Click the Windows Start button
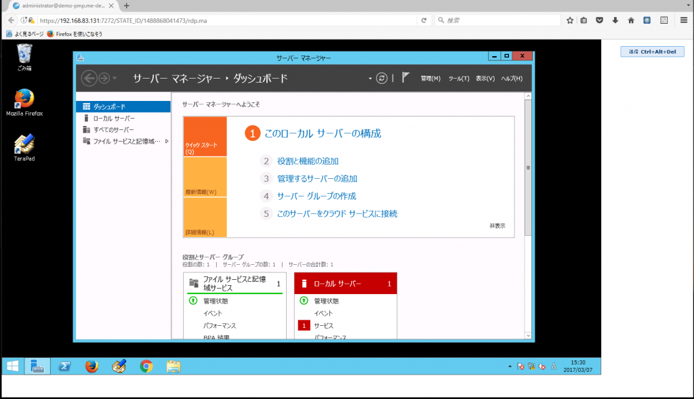This screenshot has height=399, width=694. 13,366
